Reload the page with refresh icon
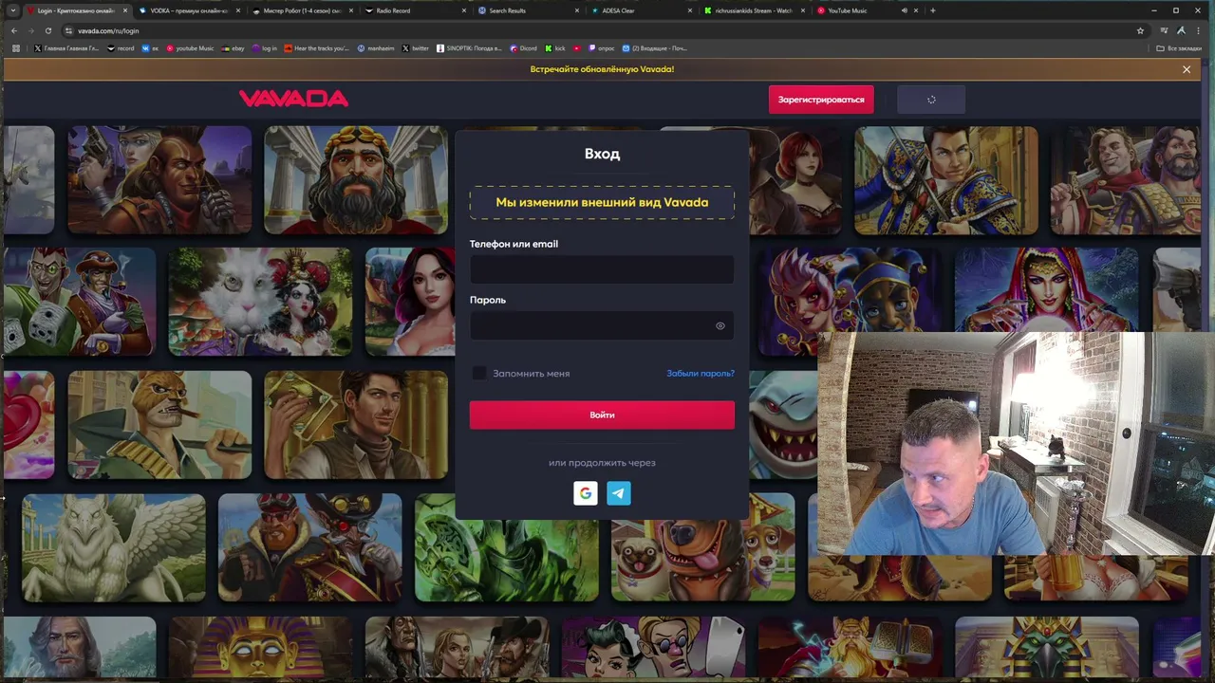Image resolution: width=1215 pixels, height=683 pixels. click(x=47, y=30)
